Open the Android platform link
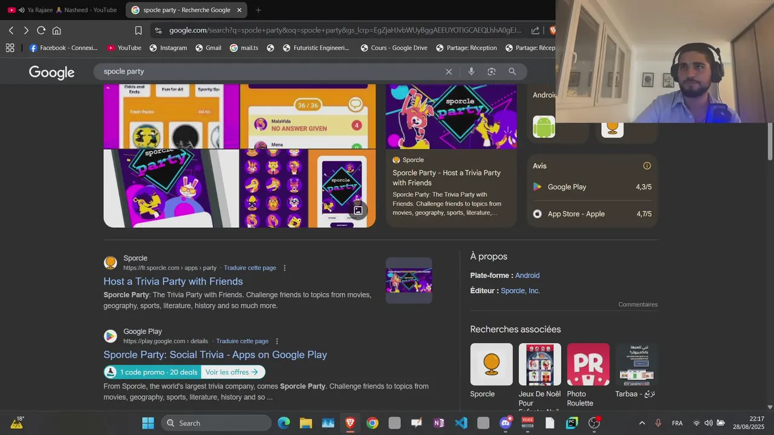 coord(527,275)
